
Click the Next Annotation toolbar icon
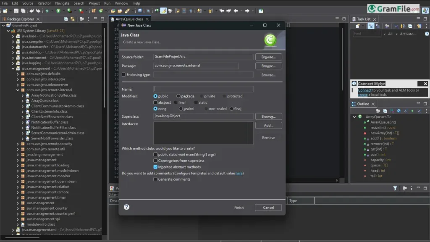point(199,11)
